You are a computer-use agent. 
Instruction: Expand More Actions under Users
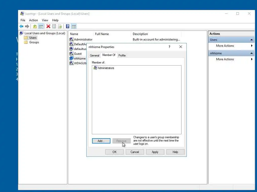click(x=231, y=46)
